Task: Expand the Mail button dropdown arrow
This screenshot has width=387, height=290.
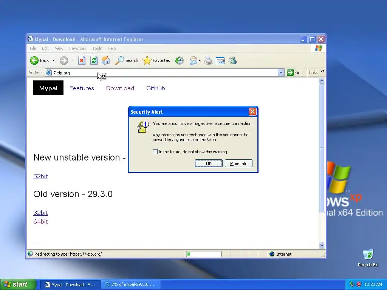Action: (200, 60)
